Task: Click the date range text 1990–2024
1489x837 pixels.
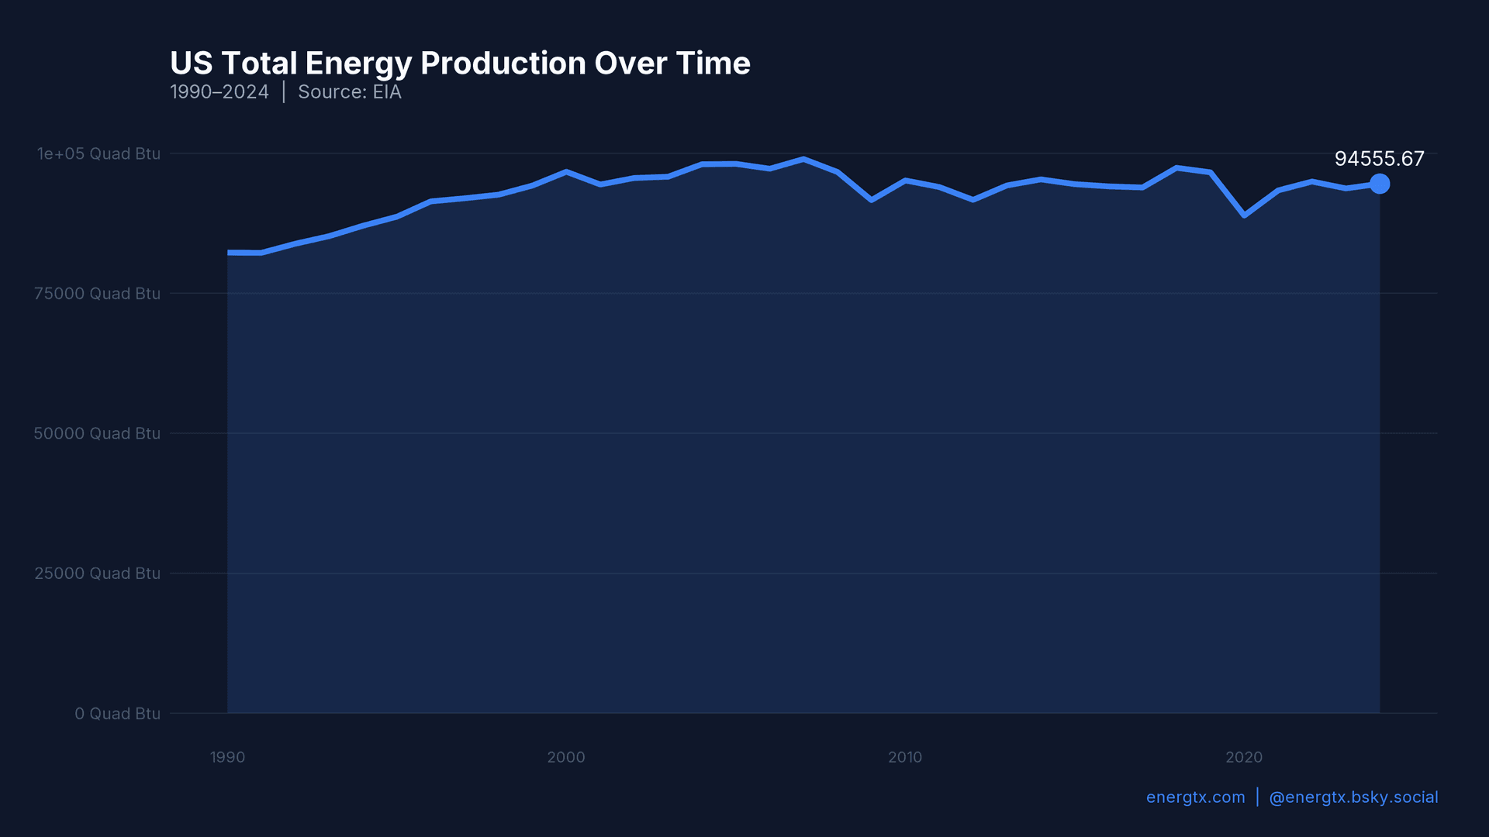Action: (219, 91)
